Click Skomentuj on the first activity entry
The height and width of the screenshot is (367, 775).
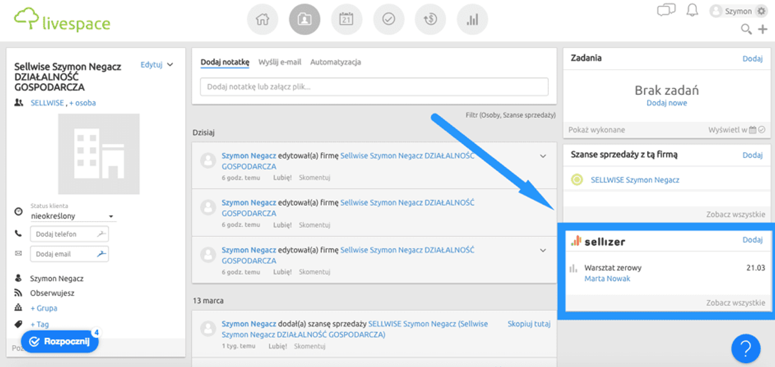point(315,178)
